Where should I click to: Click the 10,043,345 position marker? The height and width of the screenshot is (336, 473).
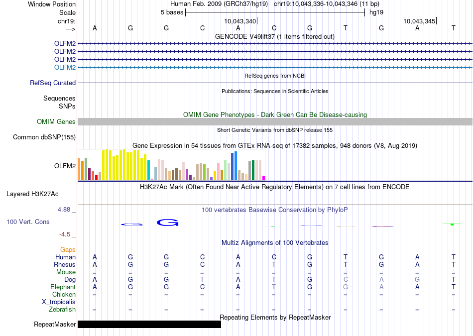(x=420, y=21)
